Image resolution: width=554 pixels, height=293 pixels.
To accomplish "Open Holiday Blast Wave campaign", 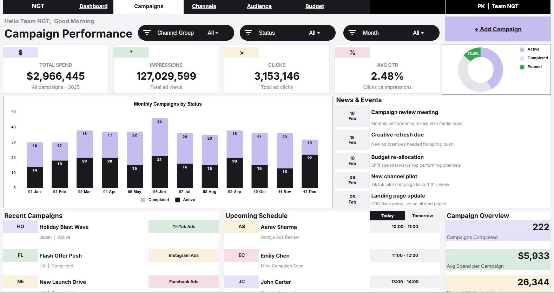I will [64, 227].
